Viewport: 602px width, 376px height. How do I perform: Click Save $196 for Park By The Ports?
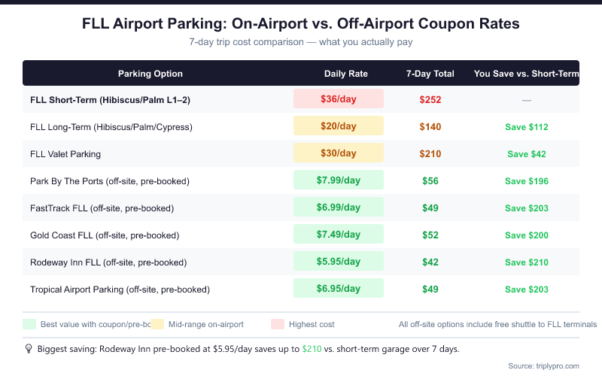pyautogui.click(x=526, y=180)
